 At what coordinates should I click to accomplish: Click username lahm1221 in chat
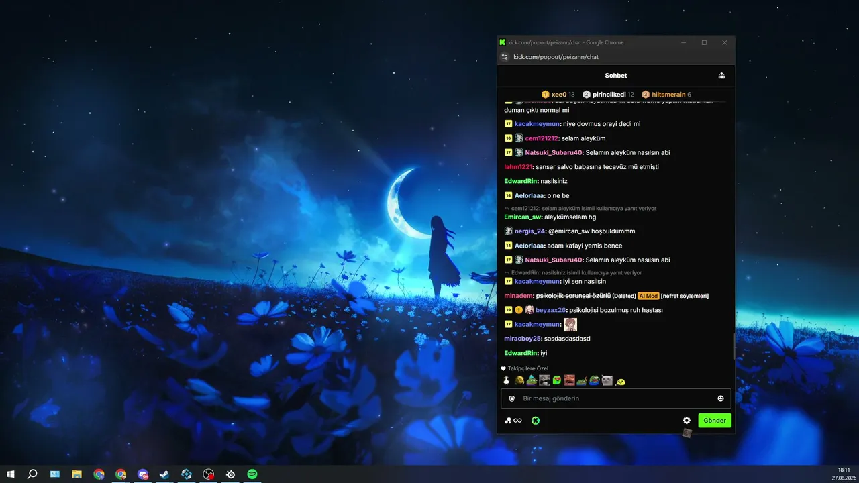point(518,167)
